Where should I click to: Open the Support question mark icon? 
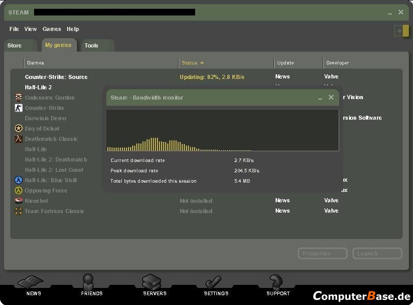[x=276, y=282]
